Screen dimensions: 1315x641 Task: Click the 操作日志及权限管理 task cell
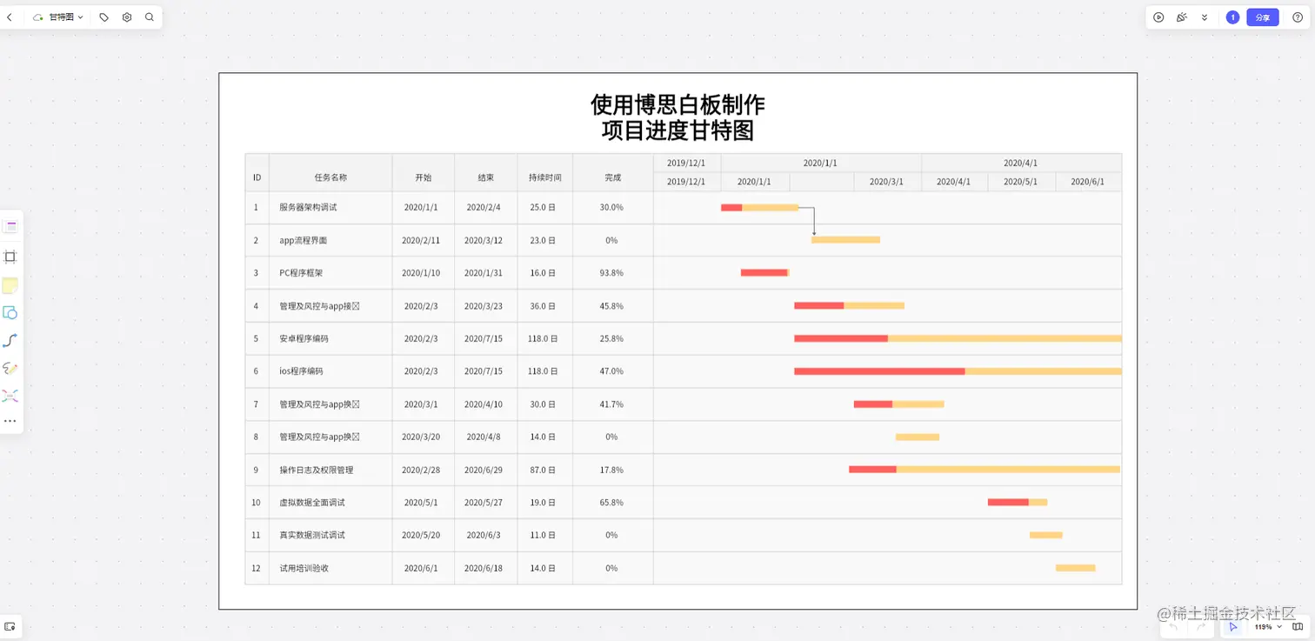pos(330,470)
